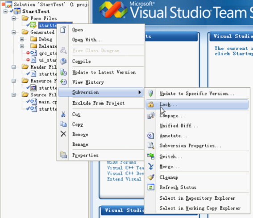The width and height of the screenshot is (253, 218).
Task: Collapse the Resource Files folder
Action: [14, 81]
